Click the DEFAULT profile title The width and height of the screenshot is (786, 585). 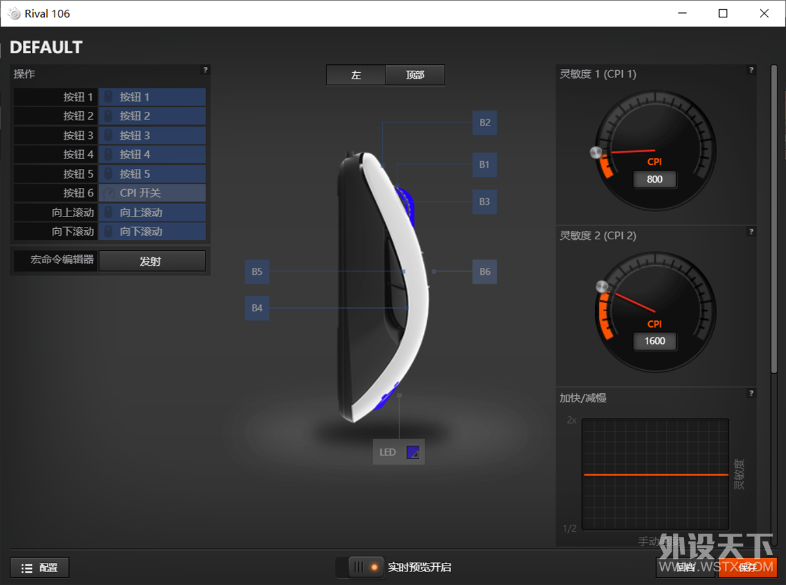46,47
